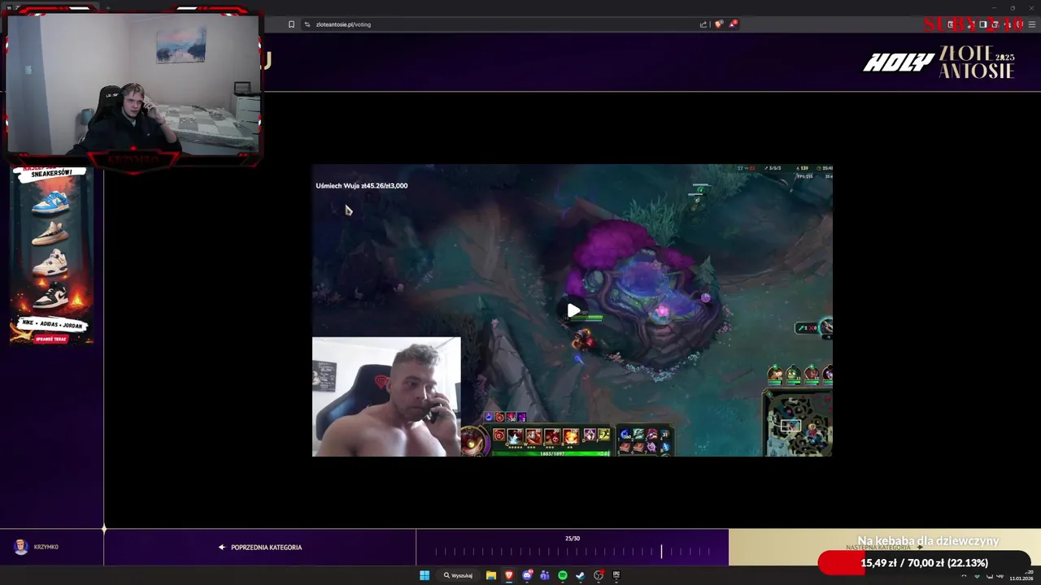Click the Wyszukaj taskbar search box
The width and height of the screenshot is (1041, 585).
(x=459, y=575)
